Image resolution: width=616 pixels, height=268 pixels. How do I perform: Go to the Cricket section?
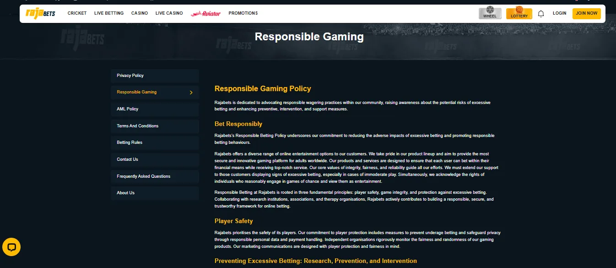pyautogui.click(x=77, y=13)
